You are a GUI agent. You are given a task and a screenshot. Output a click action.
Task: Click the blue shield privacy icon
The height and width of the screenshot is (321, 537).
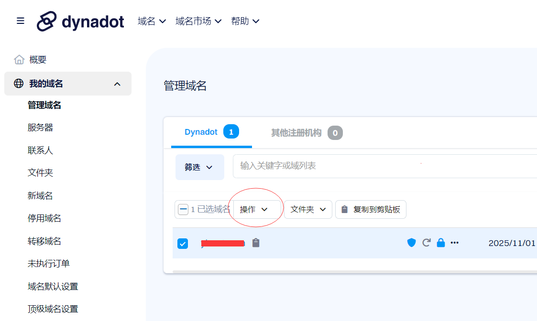(411, 243)
